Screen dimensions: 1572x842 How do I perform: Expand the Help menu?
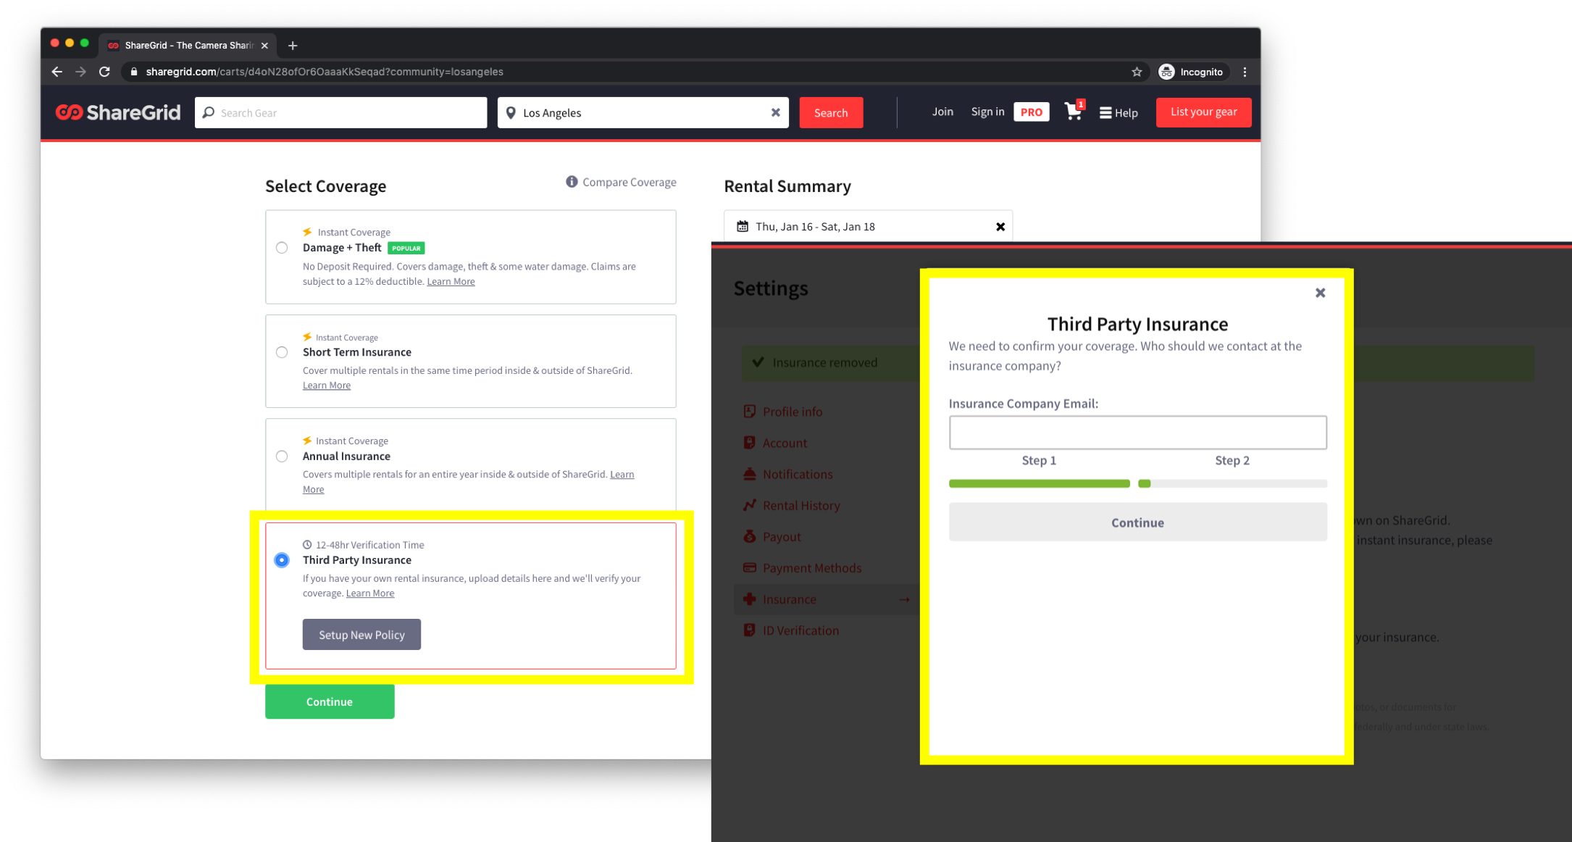[x=1119, y=112]
